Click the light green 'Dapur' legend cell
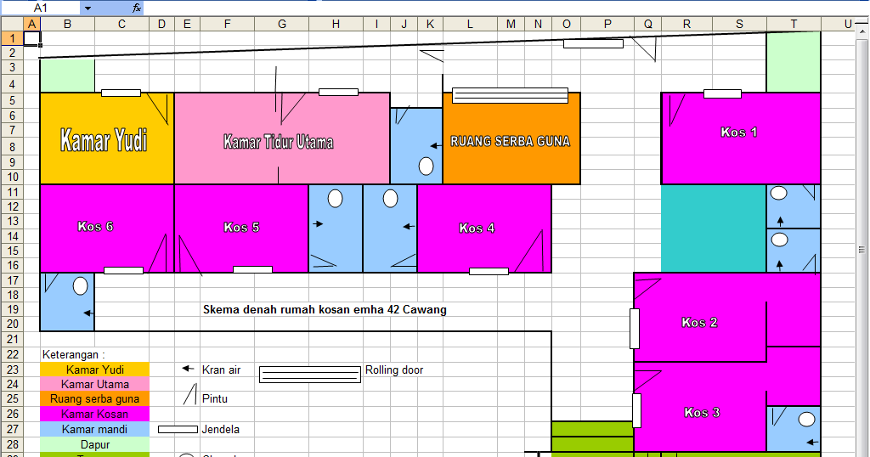Image resolution: width=870 pixels, height=457 pixels. point(95,444)
